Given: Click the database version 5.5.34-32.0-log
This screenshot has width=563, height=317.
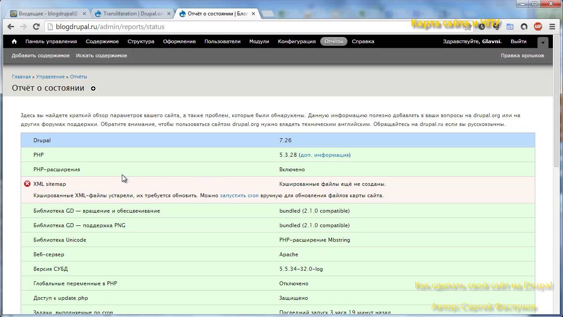Looking at the screenshot, I should click(301, 269).
